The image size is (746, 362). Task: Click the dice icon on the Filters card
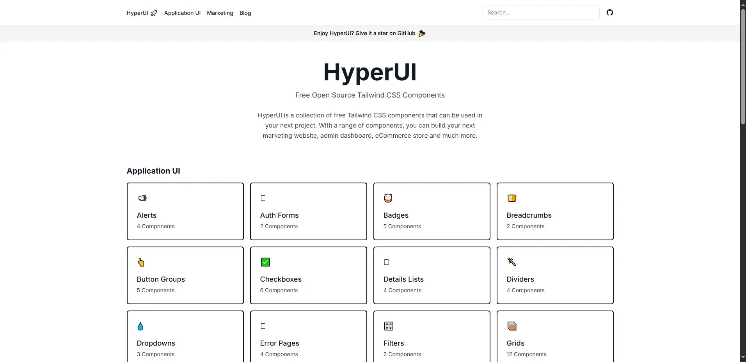click(388, 326)
